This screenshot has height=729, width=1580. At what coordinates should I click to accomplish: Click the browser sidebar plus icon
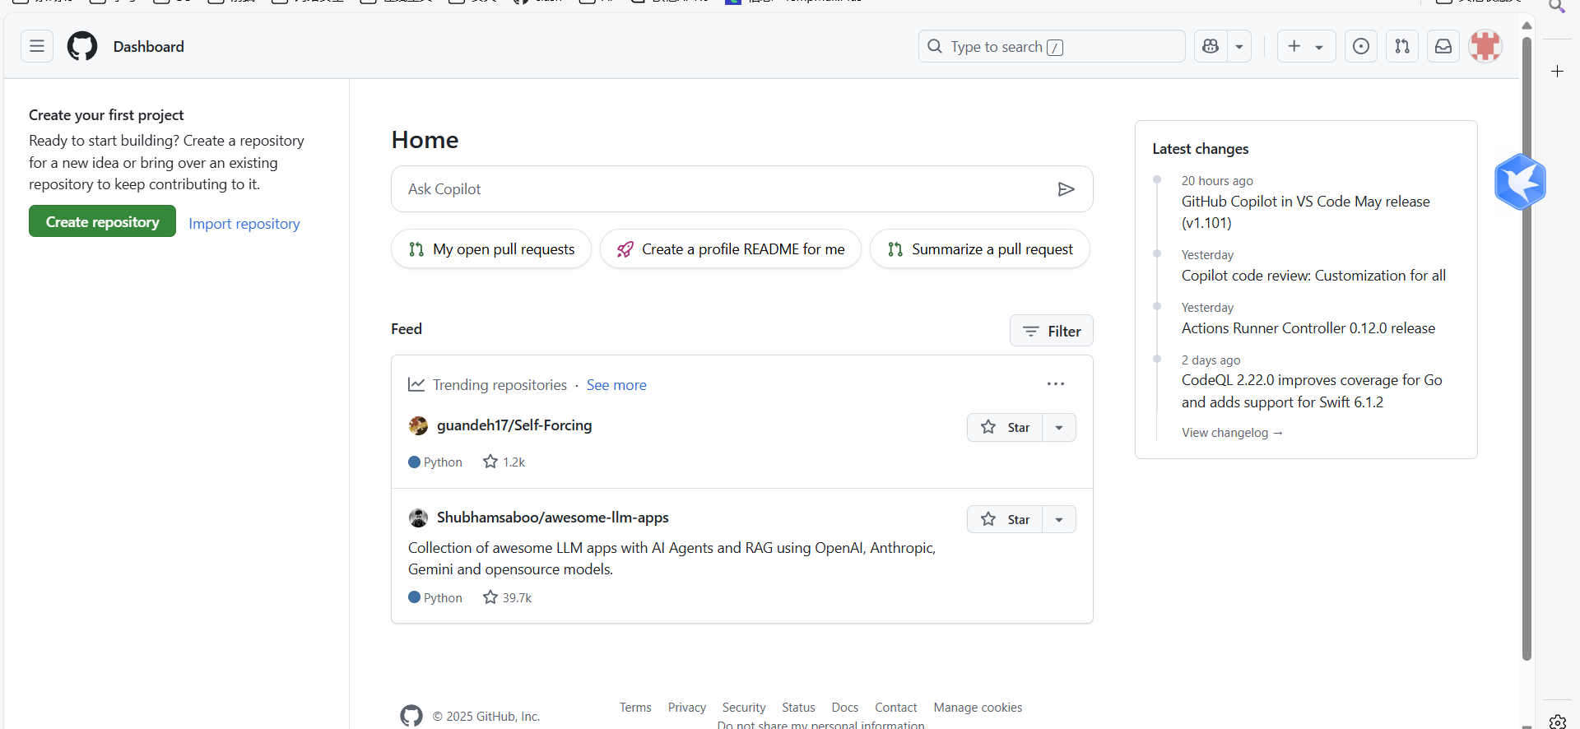coord(1557,72)
